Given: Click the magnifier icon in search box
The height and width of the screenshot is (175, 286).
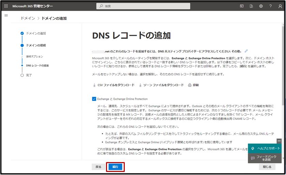Looking at the screenshot, I should 101,6.
